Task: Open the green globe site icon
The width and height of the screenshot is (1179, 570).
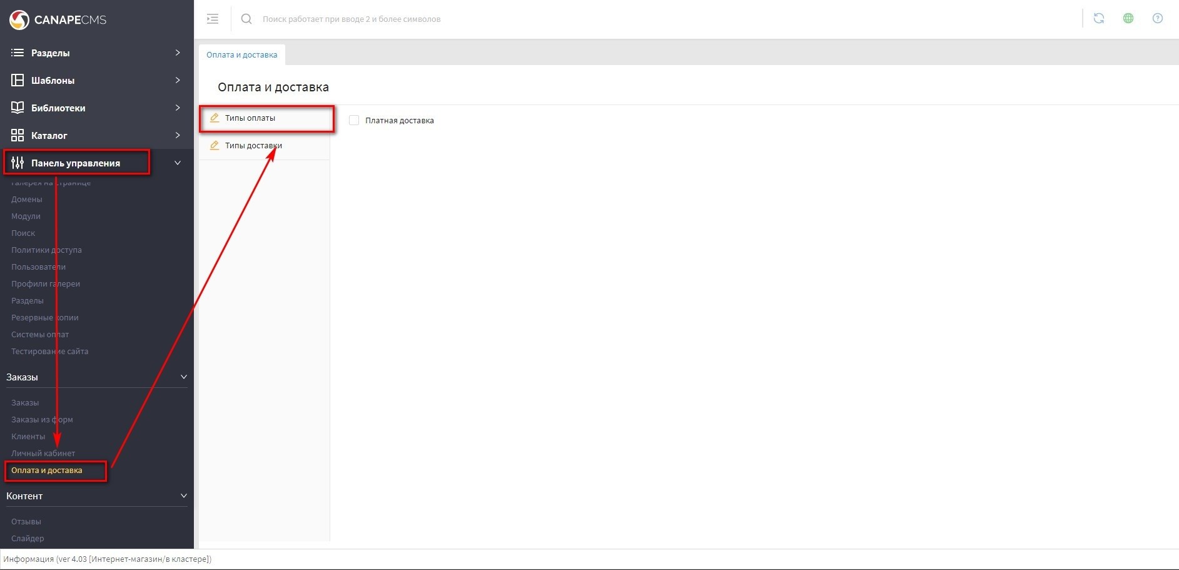Action: pos(1128,19)
